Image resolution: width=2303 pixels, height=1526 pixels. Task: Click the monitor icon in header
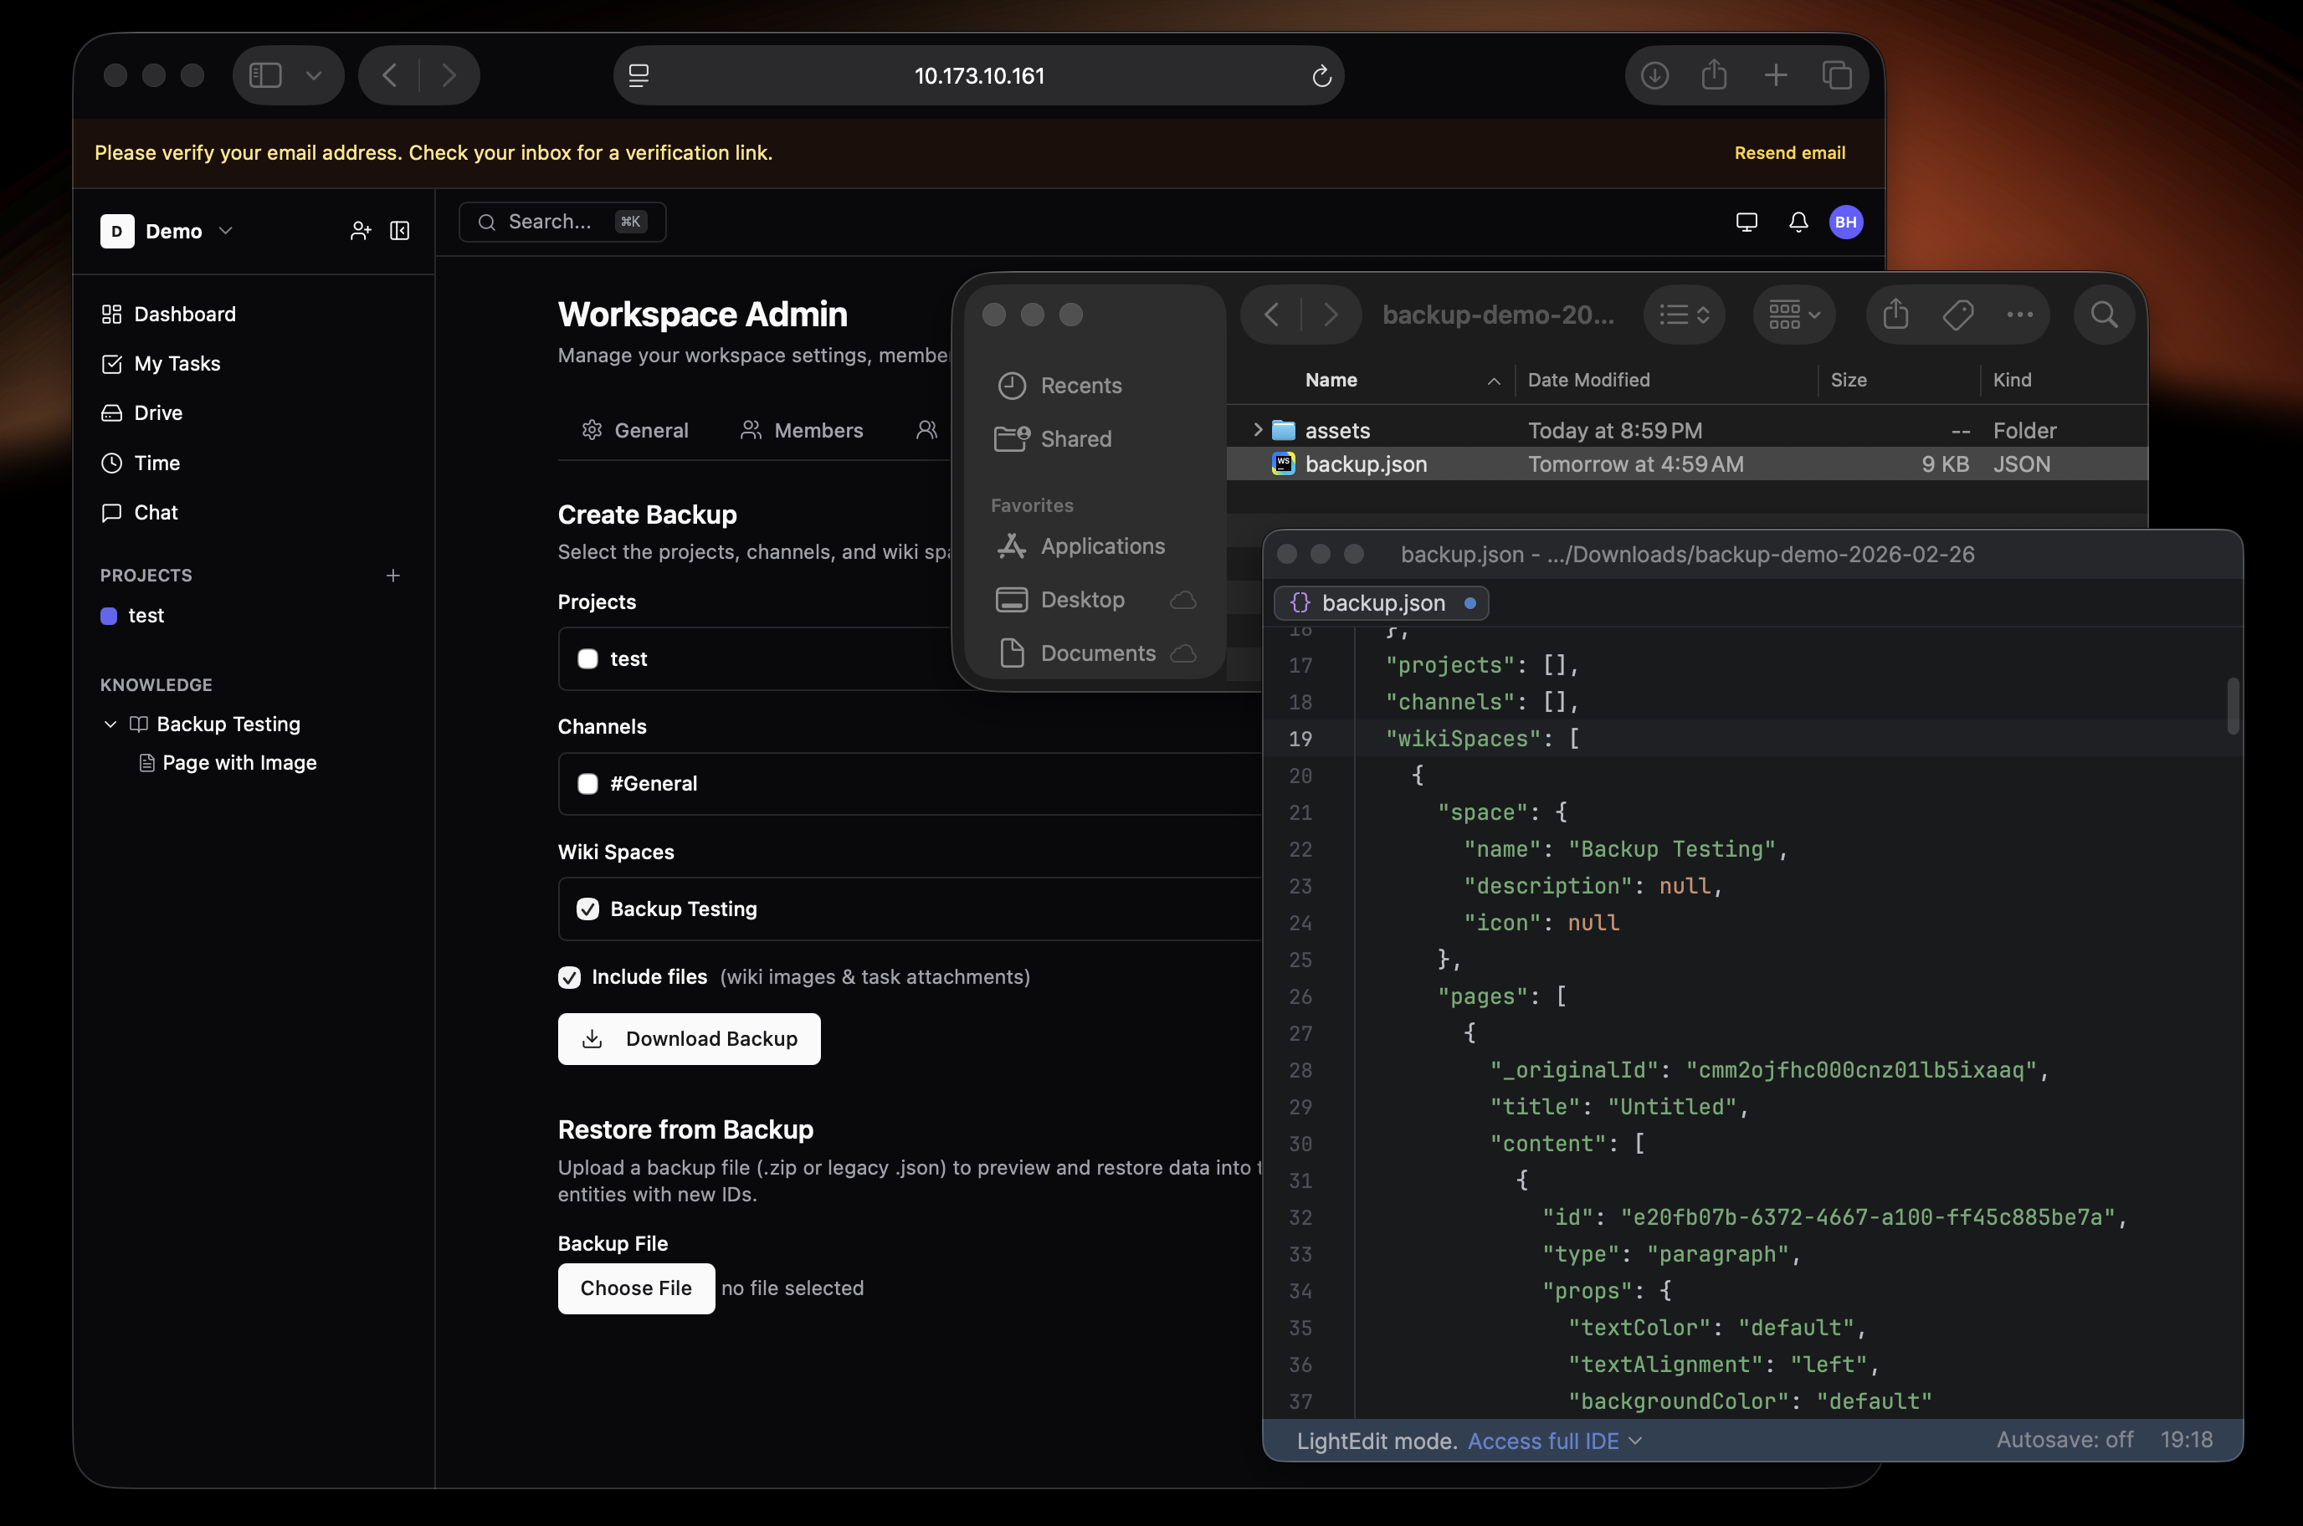(x=1746, y=222)
